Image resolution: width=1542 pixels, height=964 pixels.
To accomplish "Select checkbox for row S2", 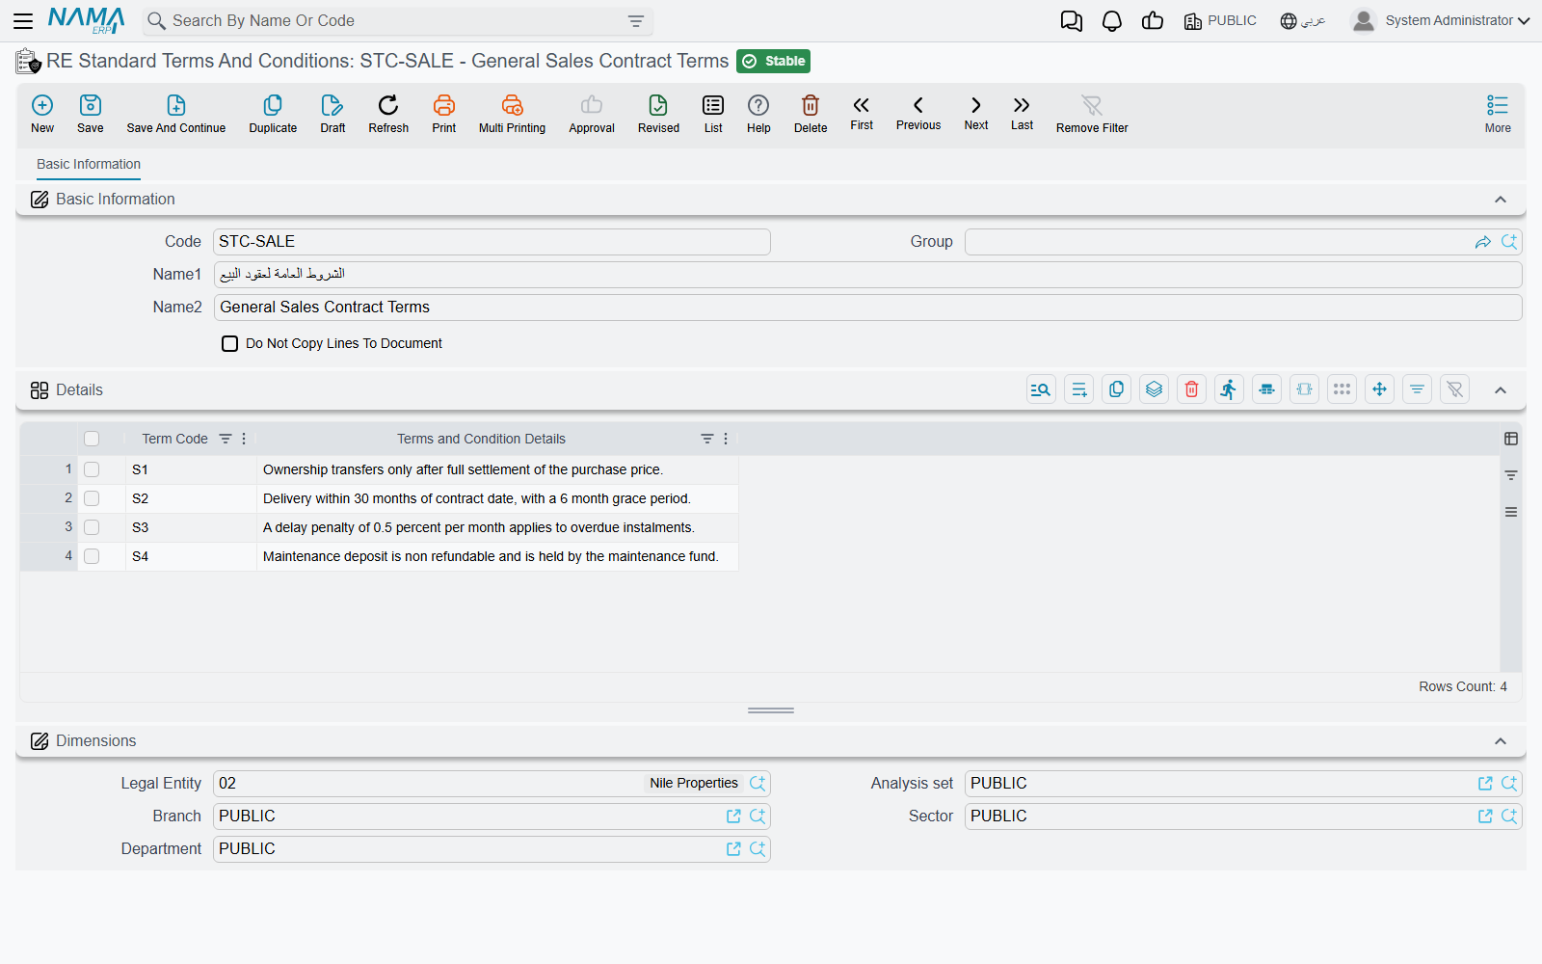I will (92, 498).
